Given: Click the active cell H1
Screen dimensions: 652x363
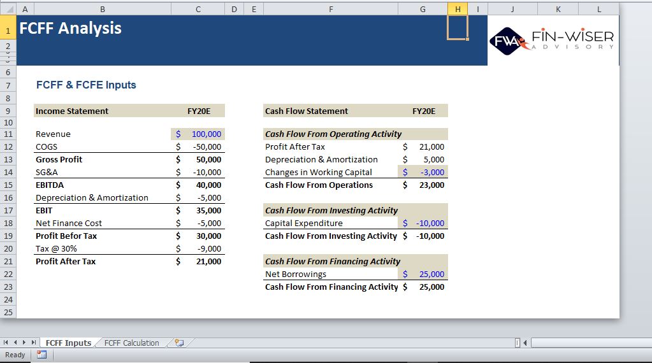Looking at the screenshot, I should [x=458, y=27].
